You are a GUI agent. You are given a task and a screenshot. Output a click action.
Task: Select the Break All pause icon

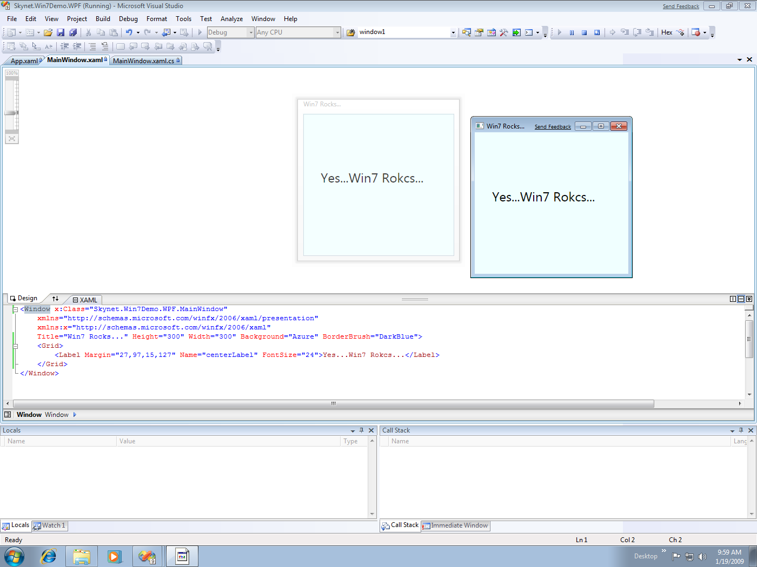pyautogui.click(x=572, y=32)
